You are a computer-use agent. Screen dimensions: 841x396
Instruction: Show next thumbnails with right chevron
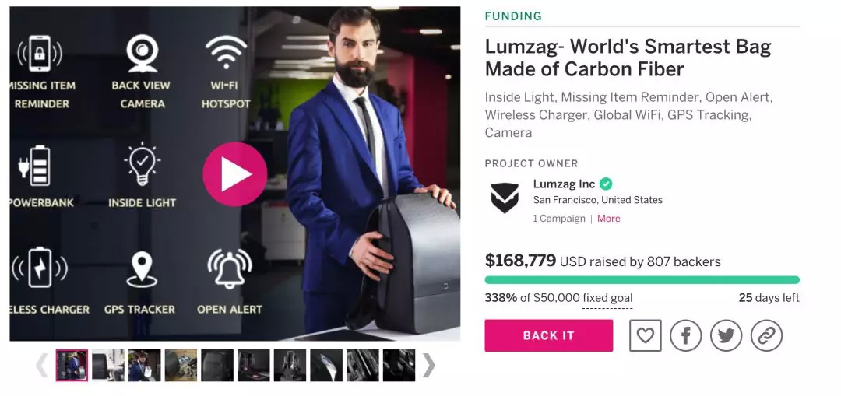[428, 366]
